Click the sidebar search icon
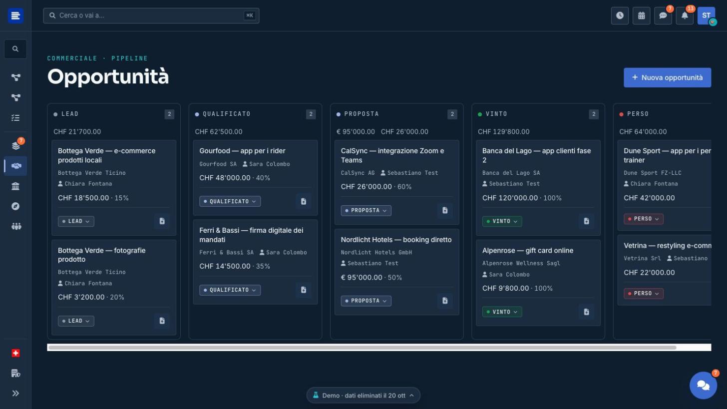Image resolution: width=727 pixels, height=409 pixels. coord(15,49)
